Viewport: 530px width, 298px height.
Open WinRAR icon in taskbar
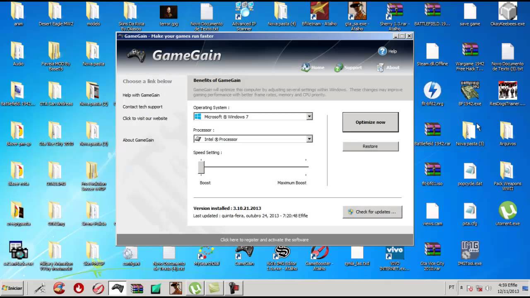click(x=137, y=288)
